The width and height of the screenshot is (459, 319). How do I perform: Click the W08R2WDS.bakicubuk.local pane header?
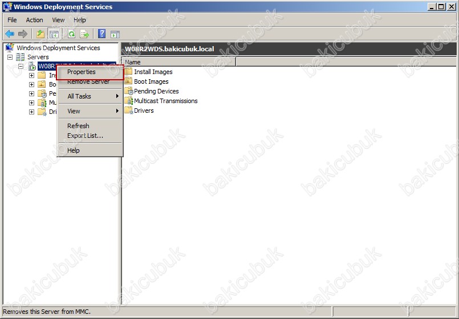(x=289, y=49)
